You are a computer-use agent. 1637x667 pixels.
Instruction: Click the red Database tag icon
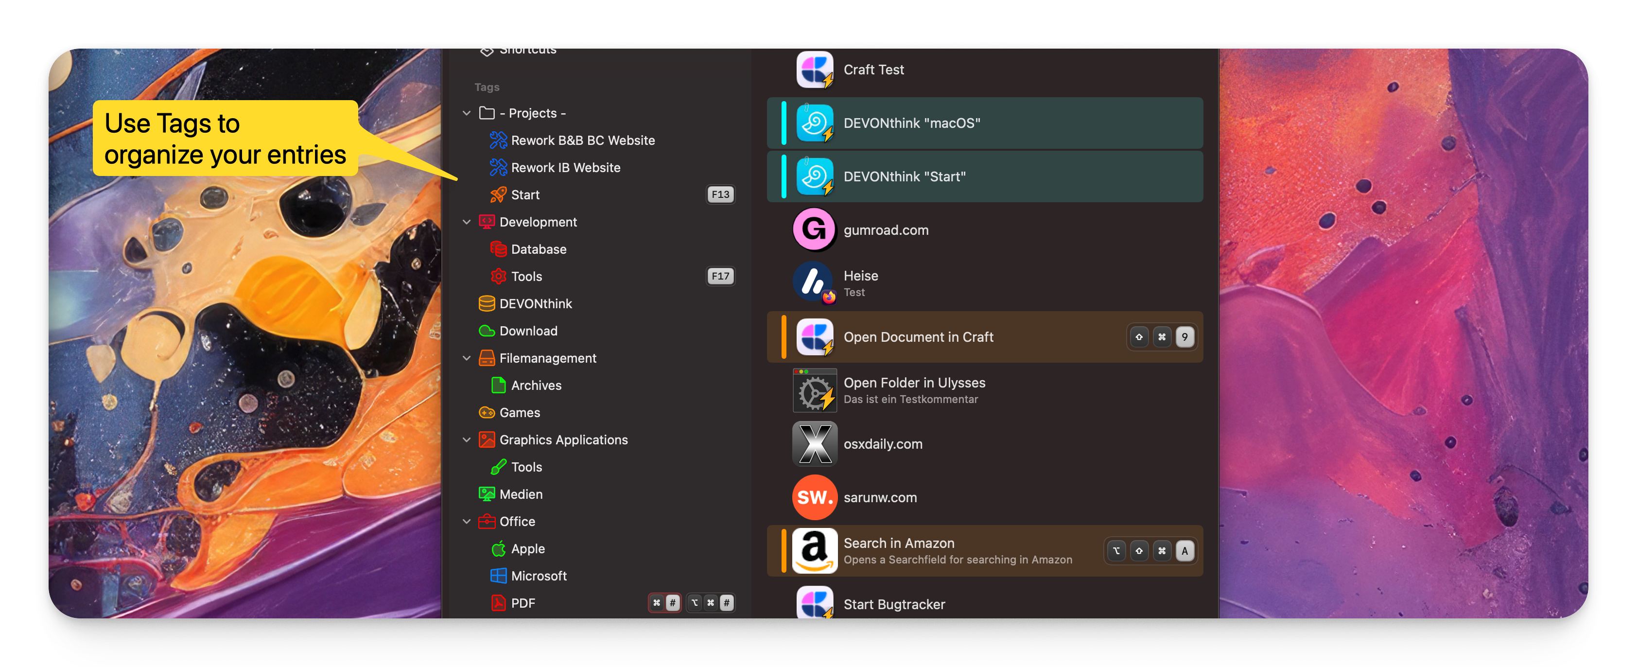pos(498,249)
